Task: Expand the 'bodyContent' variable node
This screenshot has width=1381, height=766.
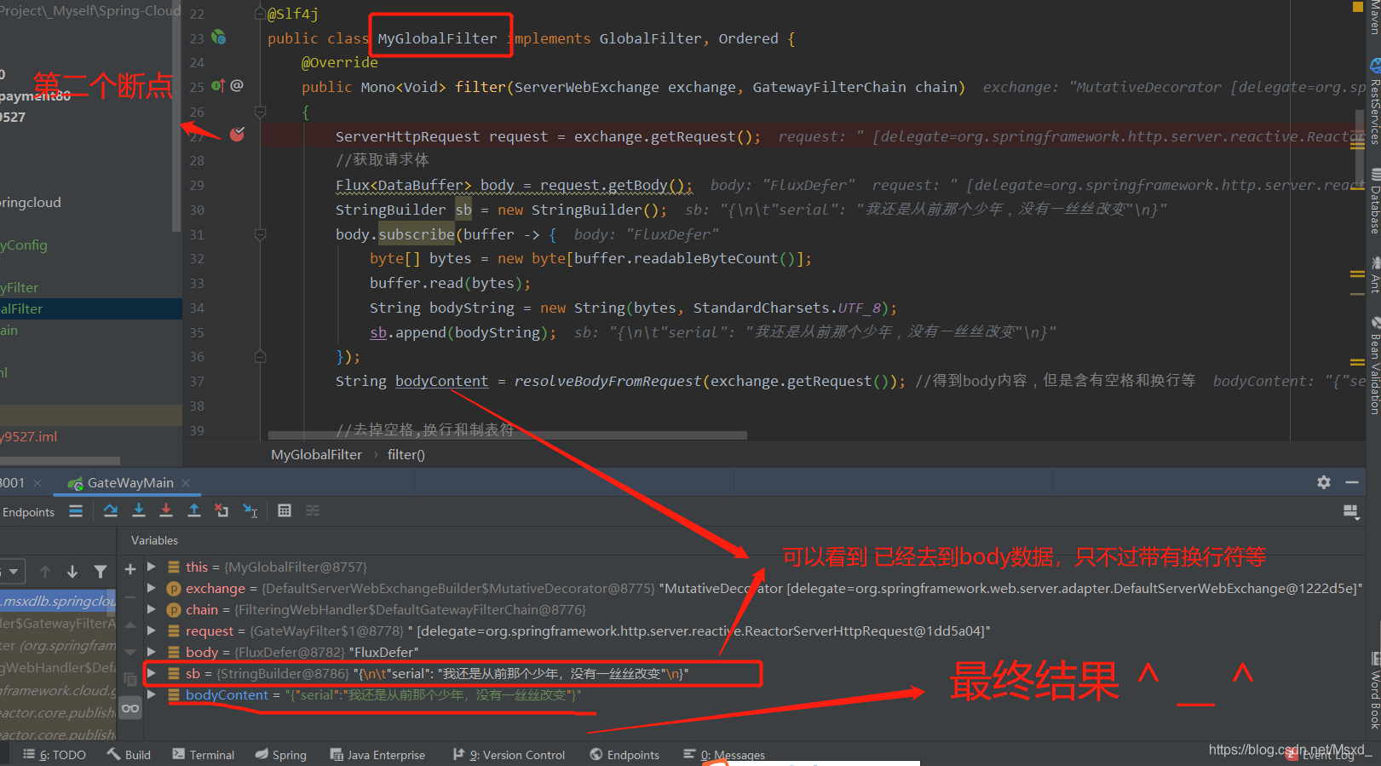Action: pyautogui.click(x=152, y=694)
